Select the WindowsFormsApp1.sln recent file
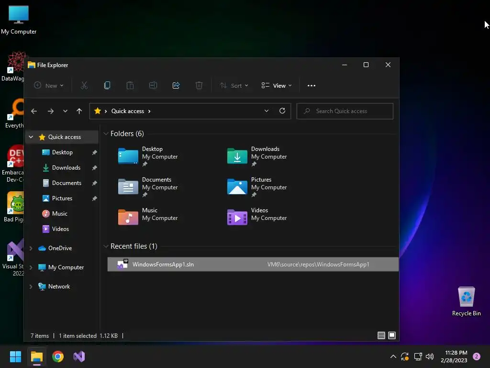Viewport: 490px width, 368px height. pyautogui.click(x=253, y=264)
